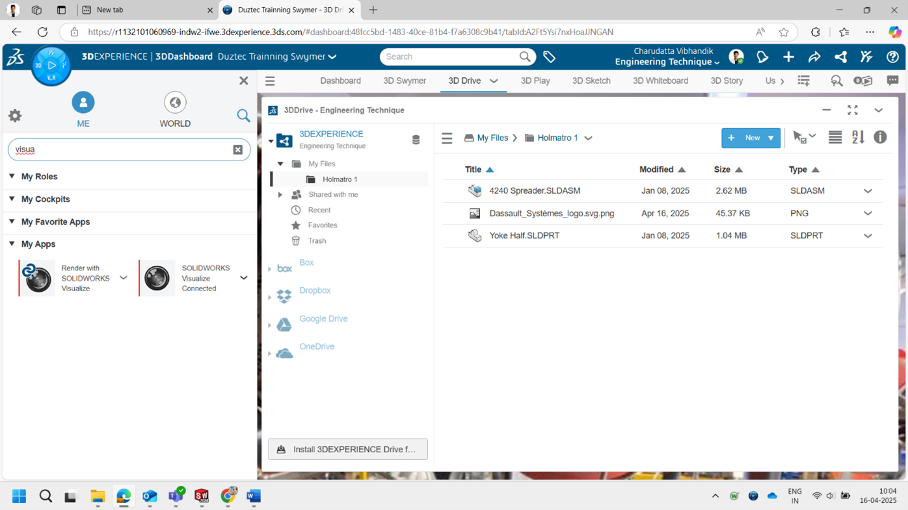This screenshot has height=510, width=908.
Task: Open dropdown for 4240 Spreader.SLDASM row
Action: (867, 191)
